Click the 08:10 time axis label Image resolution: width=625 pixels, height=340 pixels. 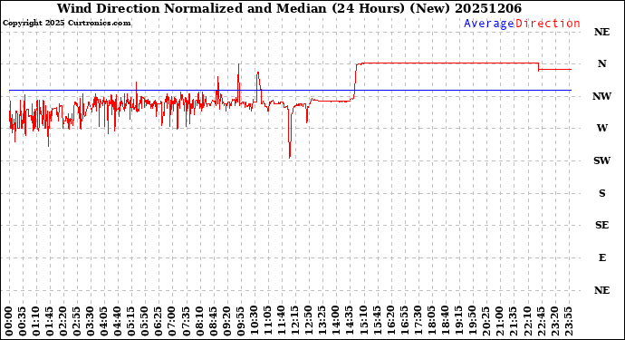(x=199, y=322)
